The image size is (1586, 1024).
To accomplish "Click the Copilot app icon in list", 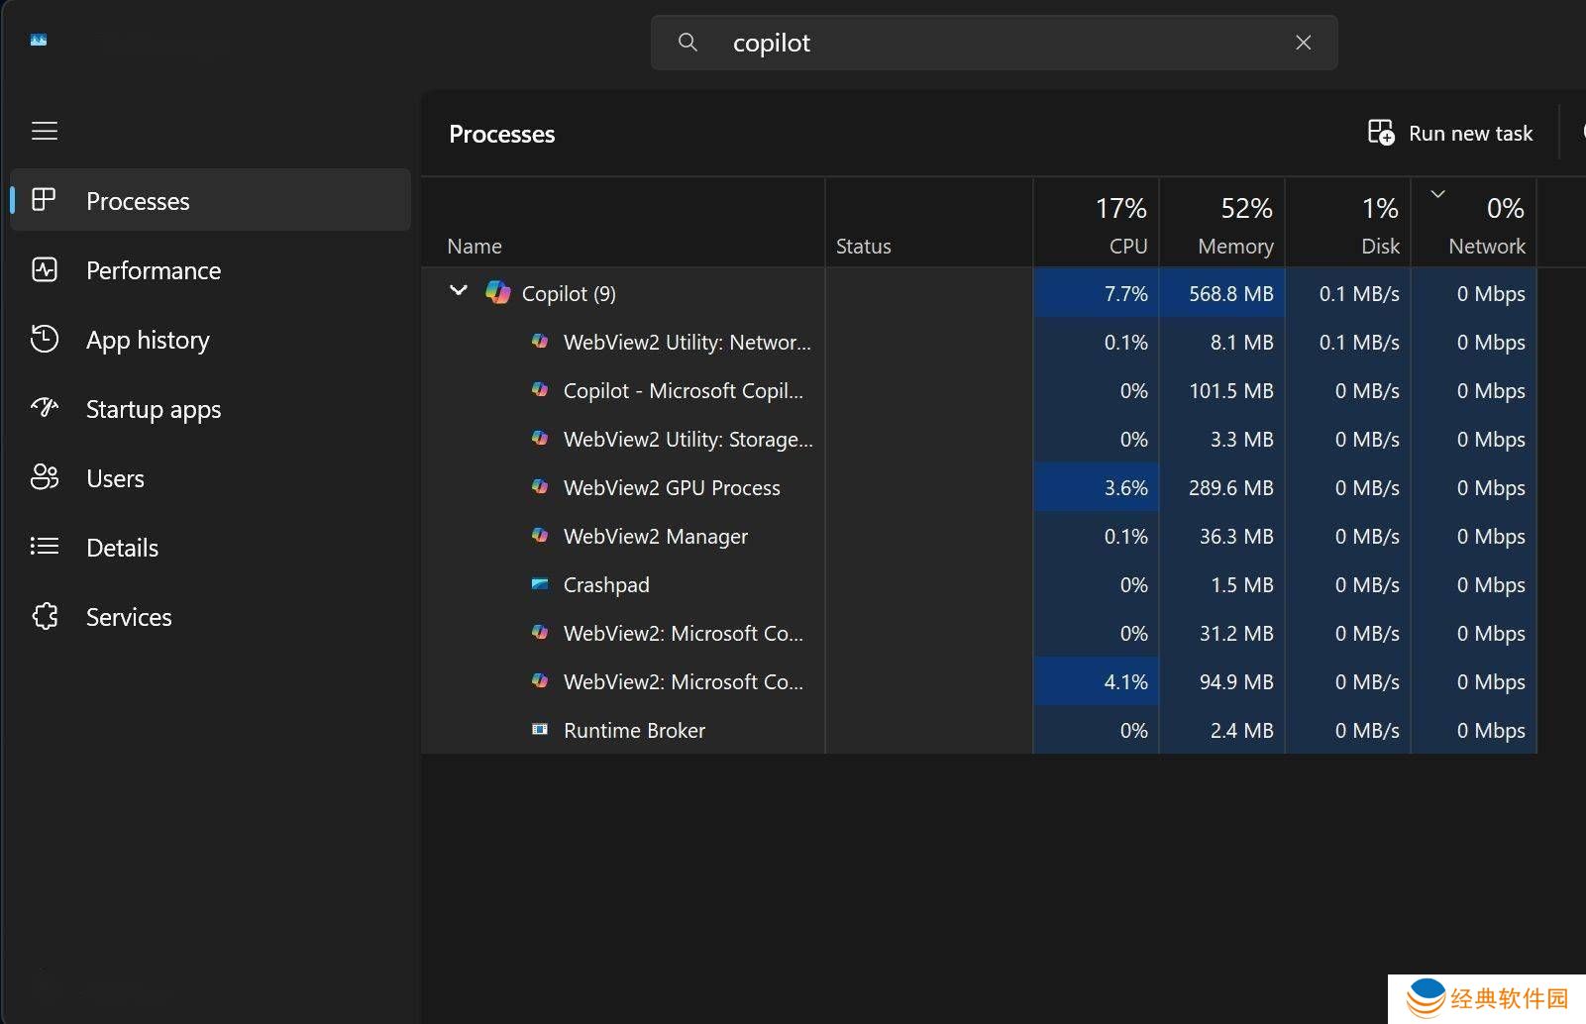I will click(497, 293).
